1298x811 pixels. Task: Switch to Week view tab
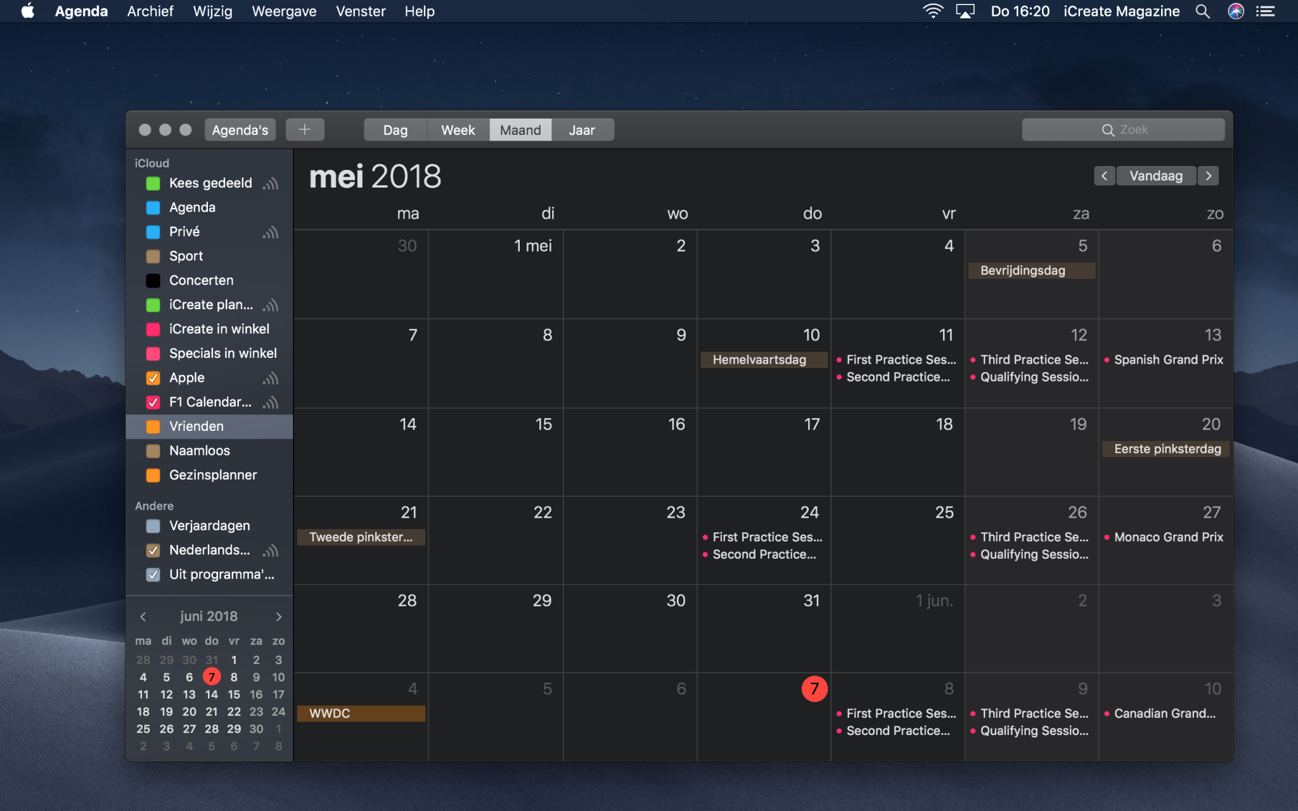coord(458,130)
